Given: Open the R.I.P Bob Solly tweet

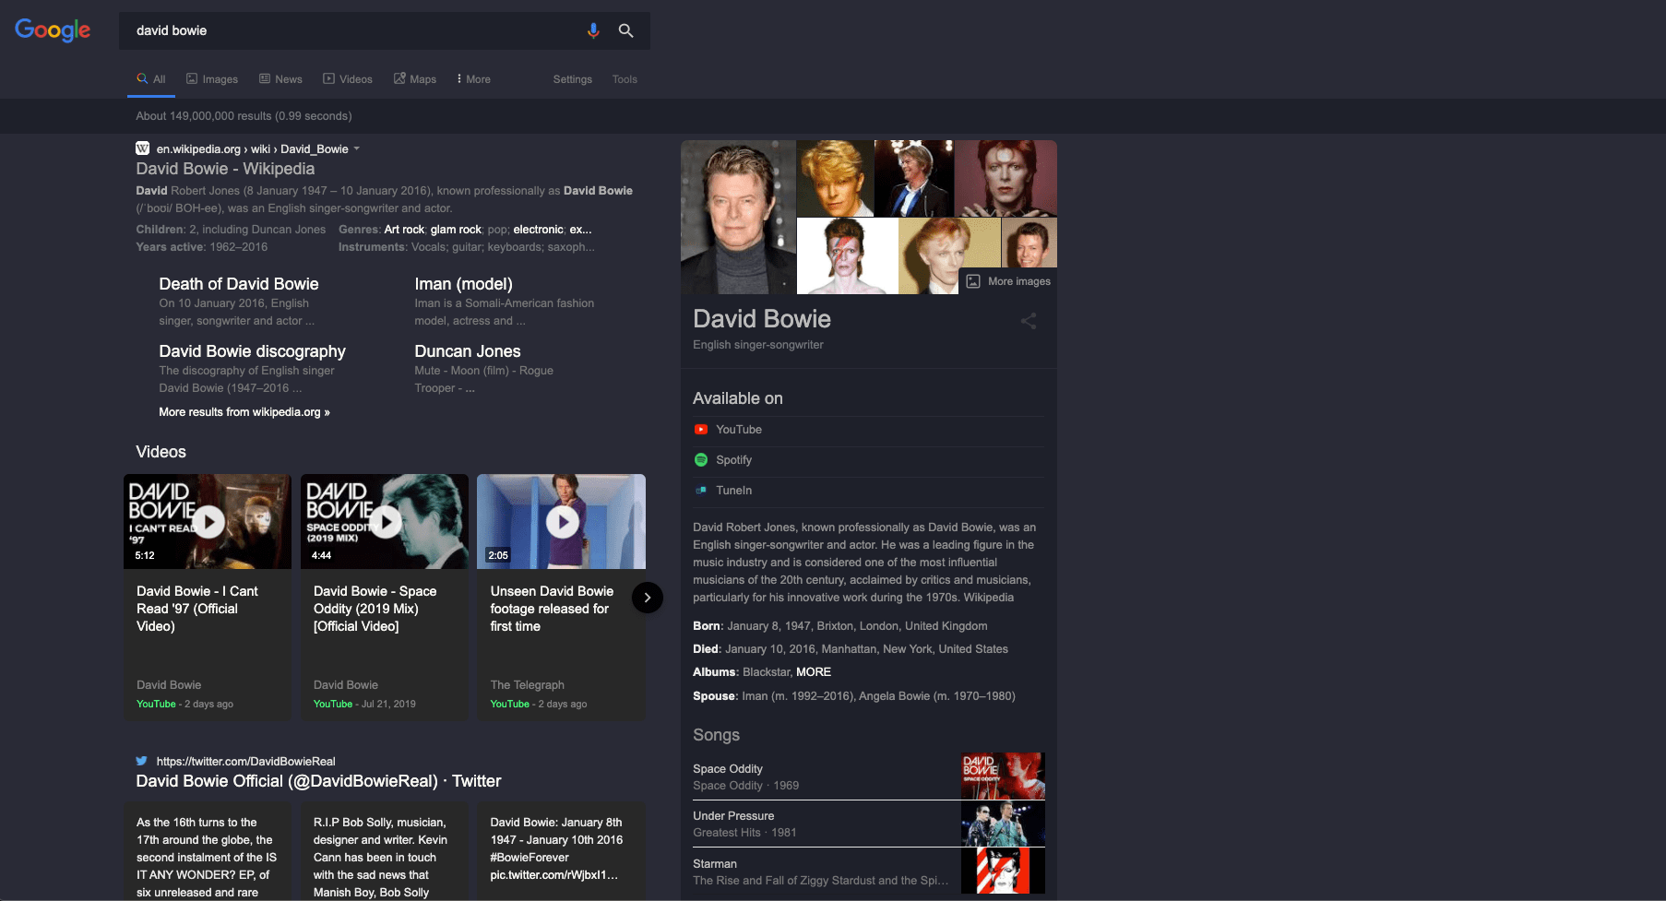Looking at the screenshot, I should [385, 852].
